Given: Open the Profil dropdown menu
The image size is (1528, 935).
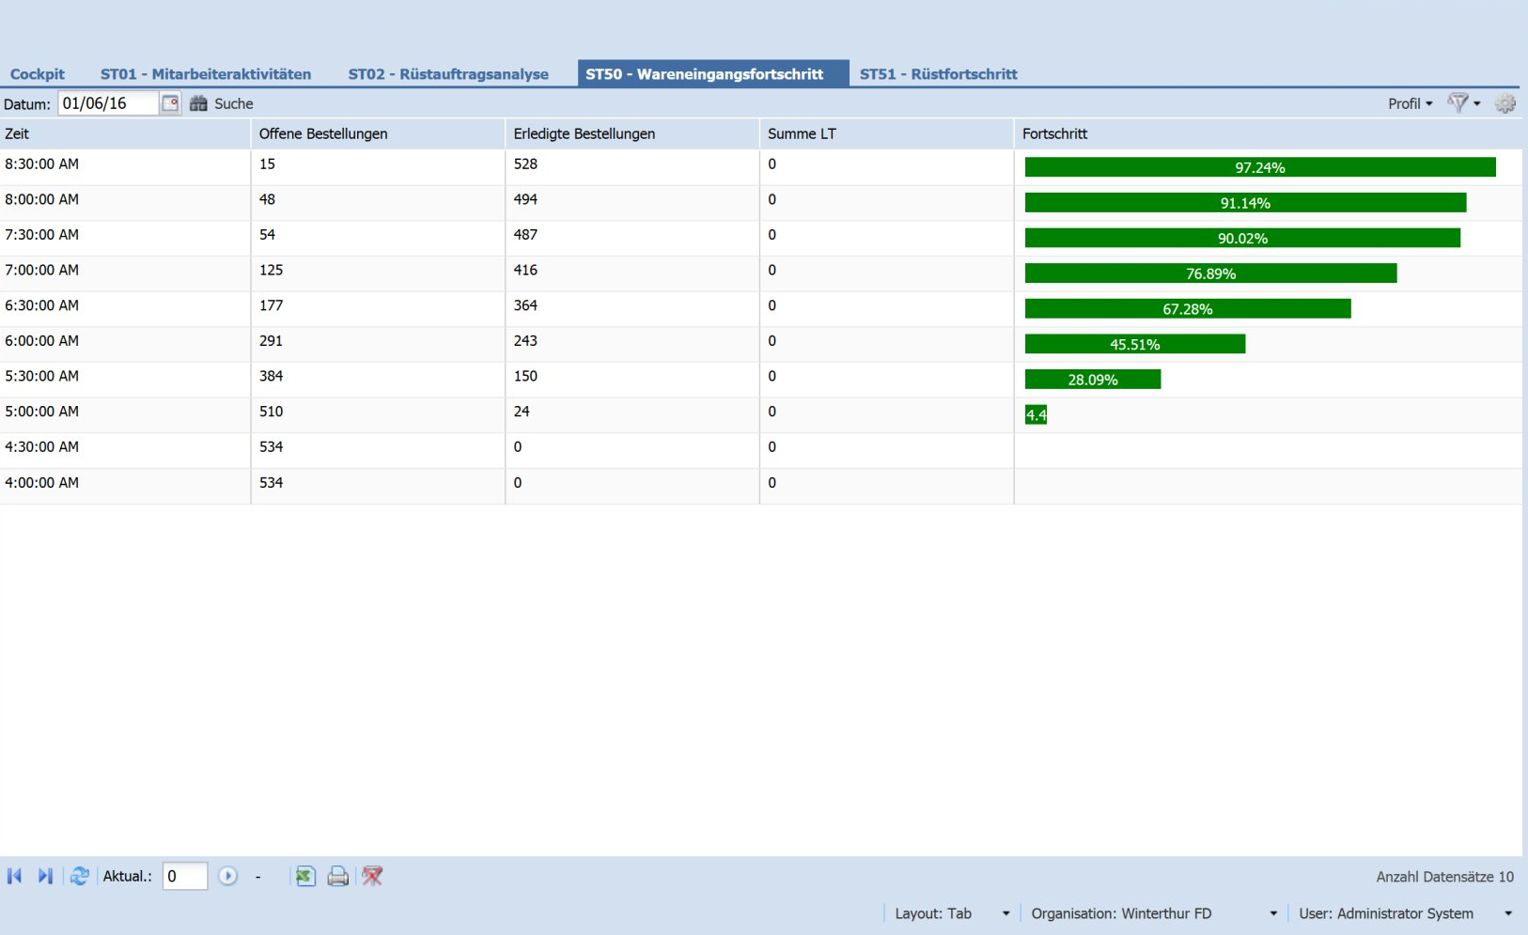Looking at the screenshot, I should coord(1410,103).
